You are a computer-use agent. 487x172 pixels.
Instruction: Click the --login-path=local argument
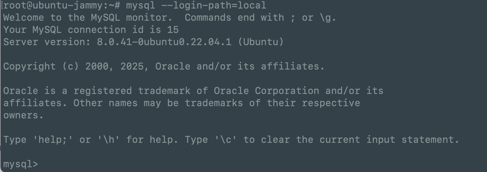(214, 5)
